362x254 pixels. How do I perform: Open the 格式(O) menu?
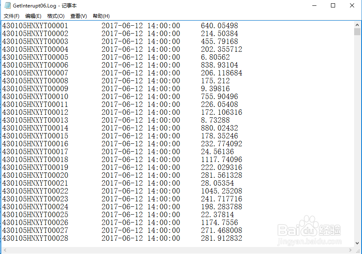[56, 16]
